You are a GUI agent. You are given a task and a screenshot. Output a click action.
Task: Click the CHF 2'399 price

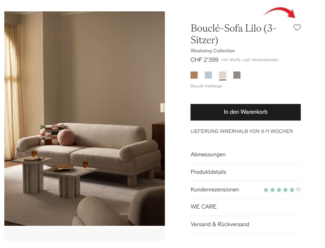pyautogui.click(x=204, y=60)
